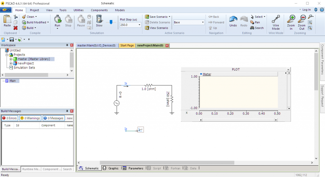
Task: Toggle the 0 Errors filter
Action: tap(10, 118)
